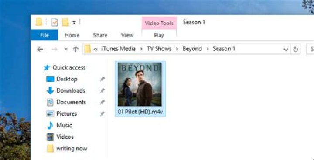Screen dimensions: 314x160
Task: Click the Video Tools contextual tab header
Action: (x=159, y=23)
